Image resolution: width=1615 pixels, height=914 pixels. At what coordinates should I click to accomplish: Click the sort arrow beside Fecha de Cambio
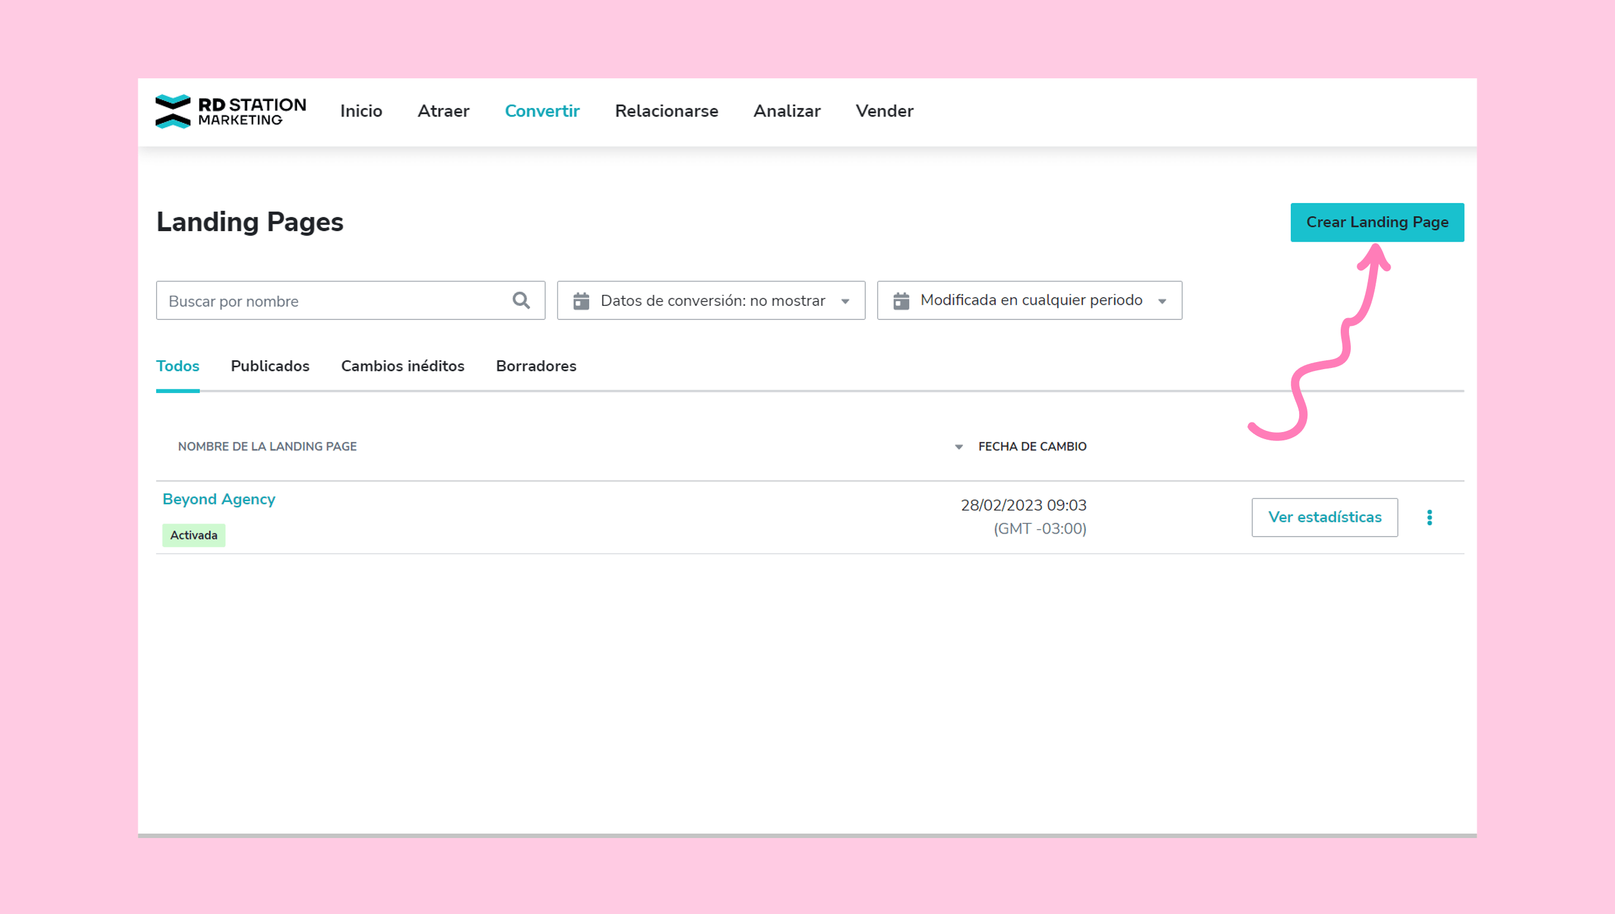point(959,447)
